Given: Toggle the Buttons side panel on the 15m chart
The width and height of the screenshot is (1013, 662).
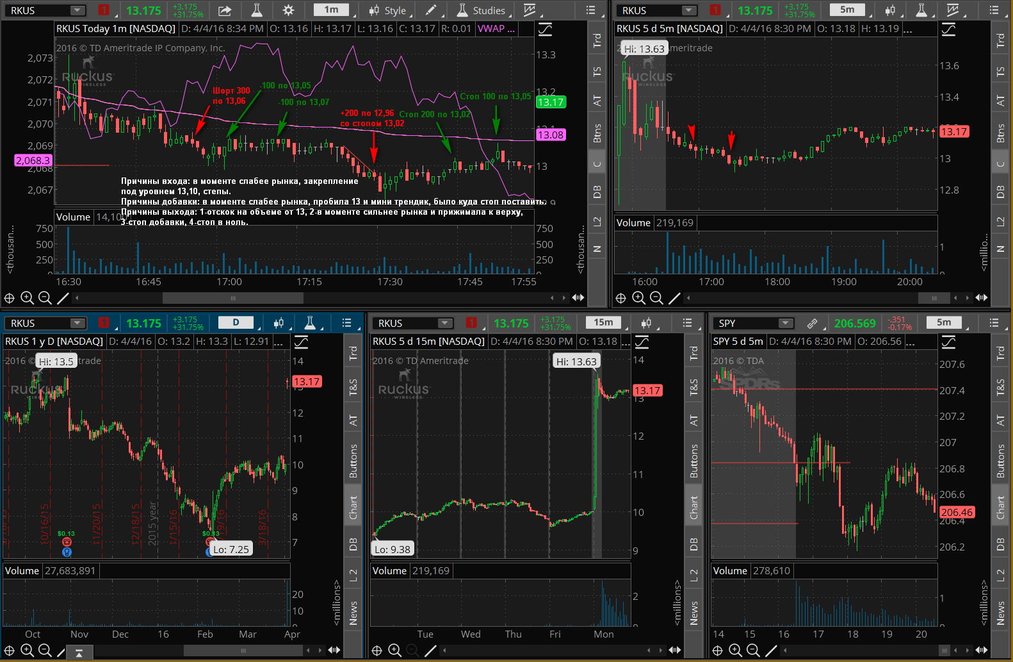Looking at the screenshot, I should point(693,461).
